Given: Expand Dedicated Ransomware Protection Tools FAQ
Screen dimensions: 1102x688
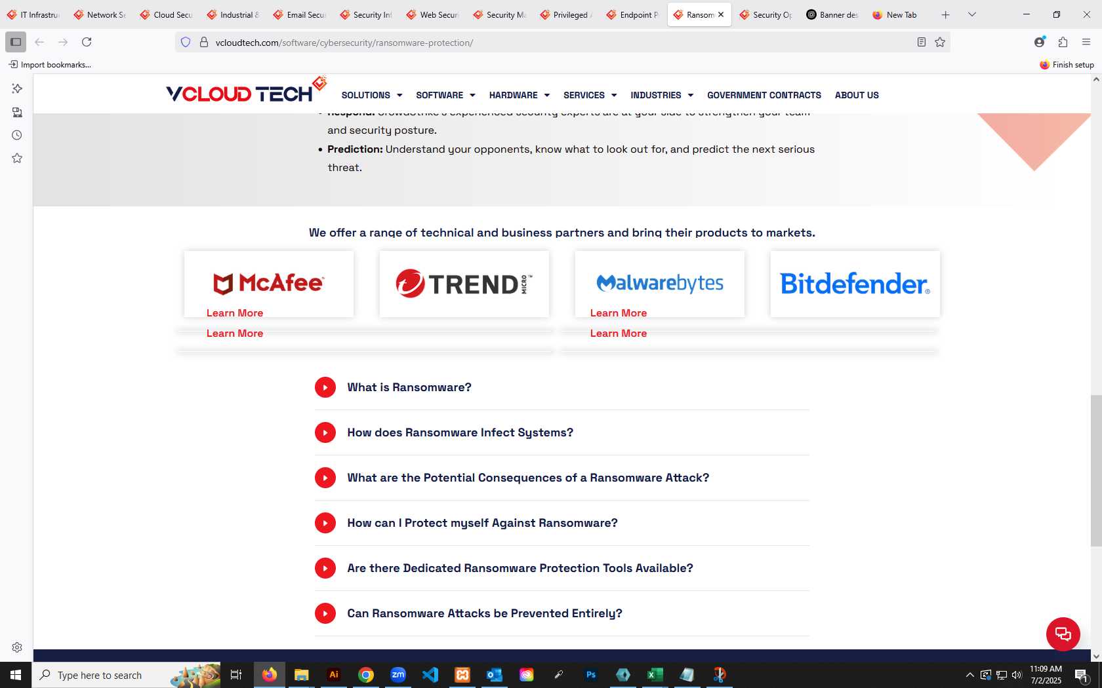Looking at the screenshot, I should [x=561, y=568].
